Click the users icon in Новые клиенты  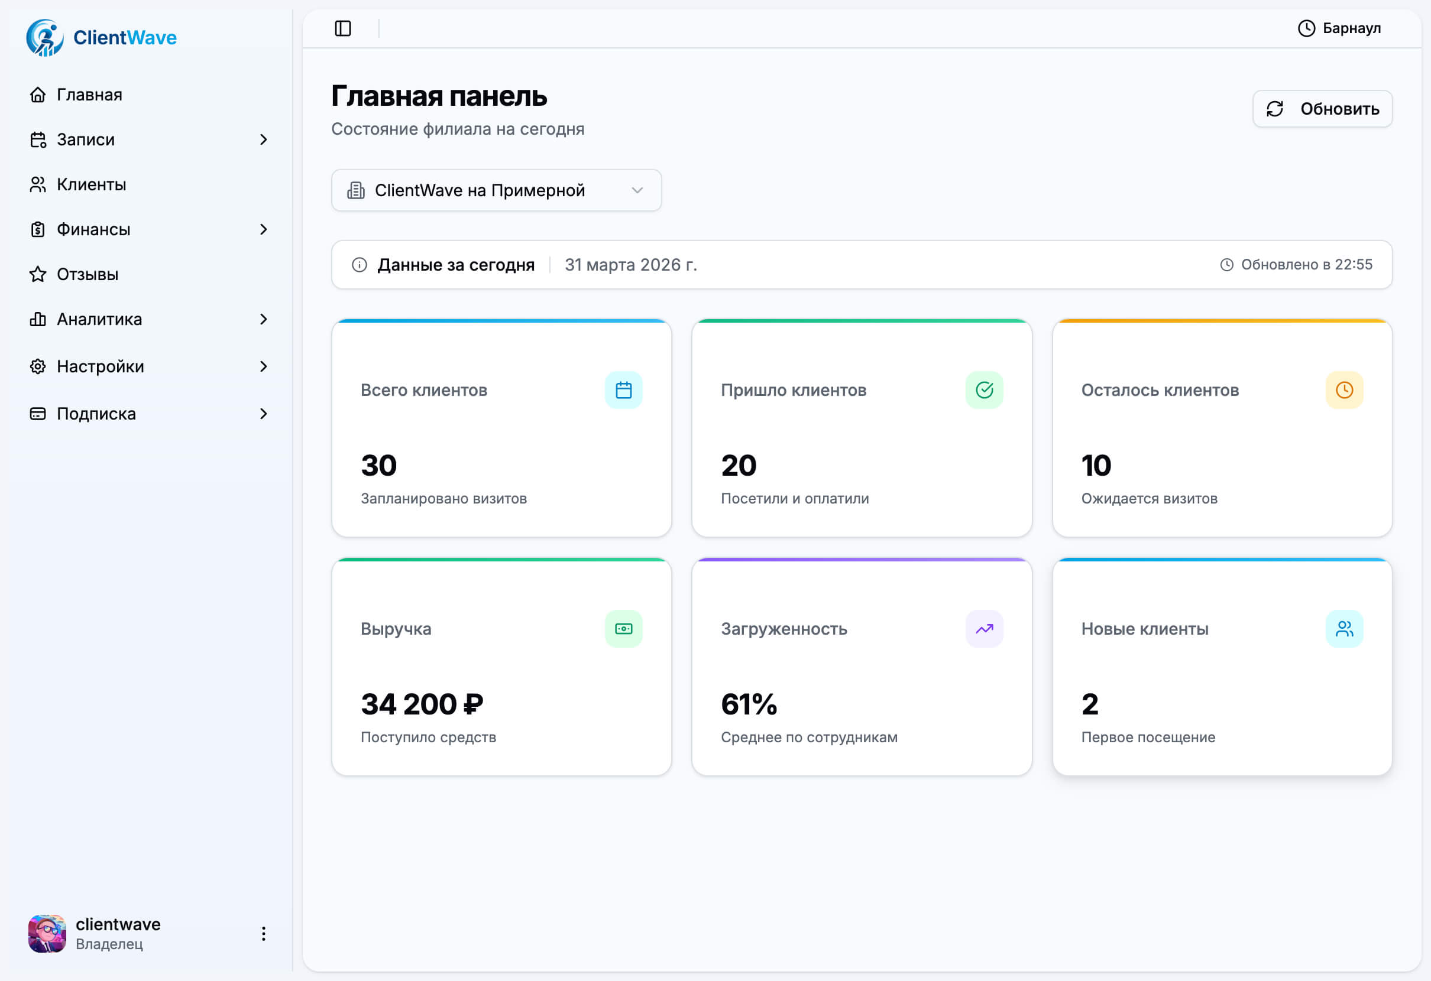pyautogui.click(x=1344, y=628)
